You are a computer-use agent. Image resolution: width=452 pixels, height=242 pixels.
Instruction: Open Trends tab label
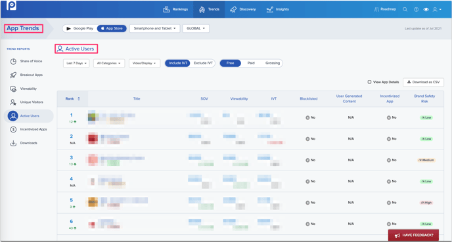tap(214, 9)
